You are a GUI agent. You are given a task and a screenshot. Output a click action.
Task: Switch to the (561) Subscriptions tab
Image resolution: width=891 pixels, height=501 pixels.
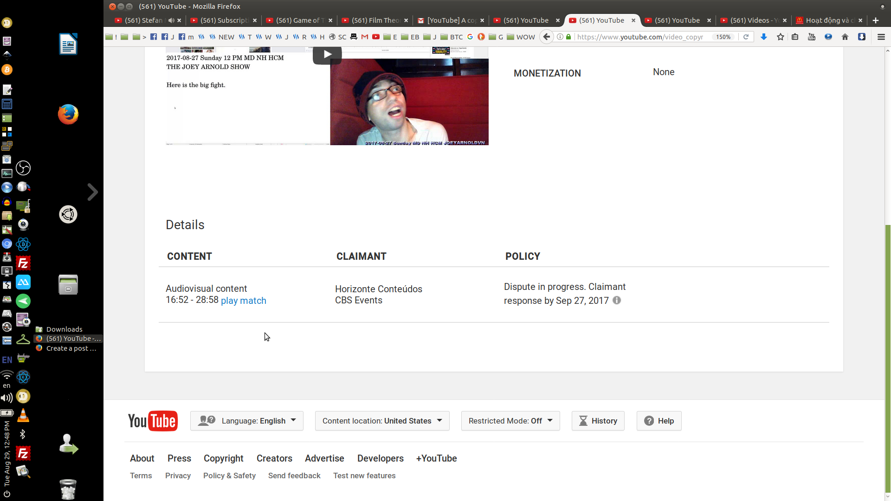(x=225, y=20)
